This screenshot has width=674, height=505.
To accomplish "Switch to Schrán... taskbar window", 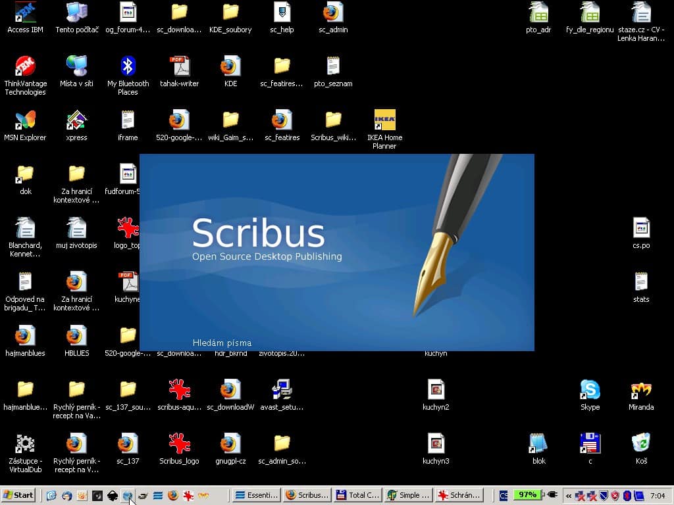I will point(459,495).
